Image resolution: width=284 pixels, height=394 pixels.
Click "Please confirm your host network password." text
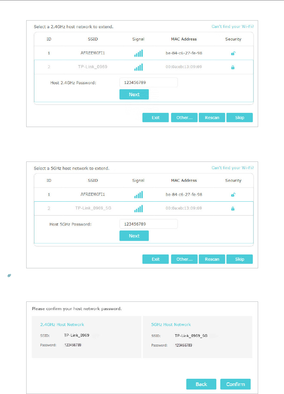(x=77, y=308)
